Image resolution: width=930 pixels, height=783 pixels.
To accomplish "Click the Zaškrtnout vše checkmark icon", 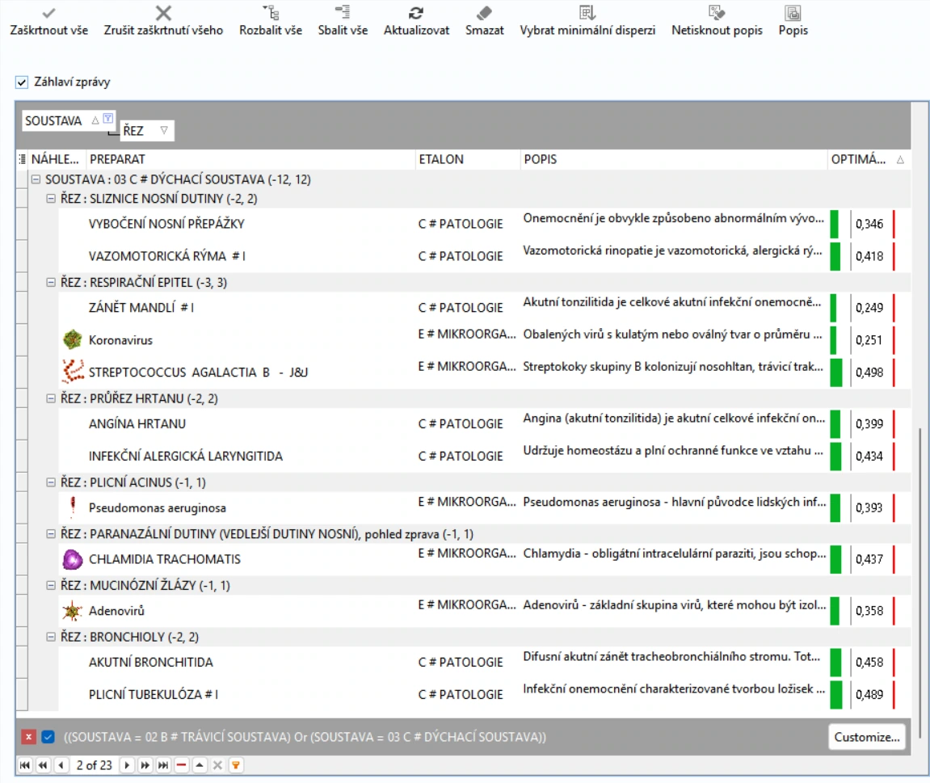I will point(49,12).
